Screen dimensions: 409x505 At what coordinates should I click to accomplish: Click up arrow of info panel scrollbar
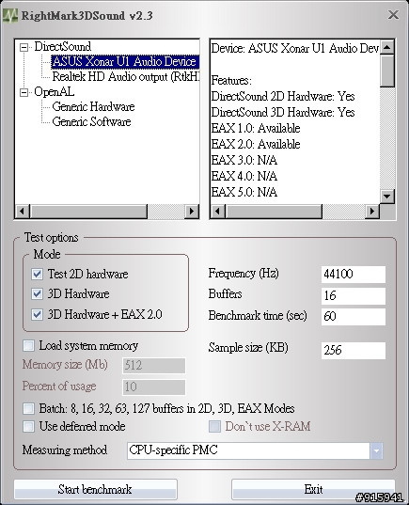point(387,47)
